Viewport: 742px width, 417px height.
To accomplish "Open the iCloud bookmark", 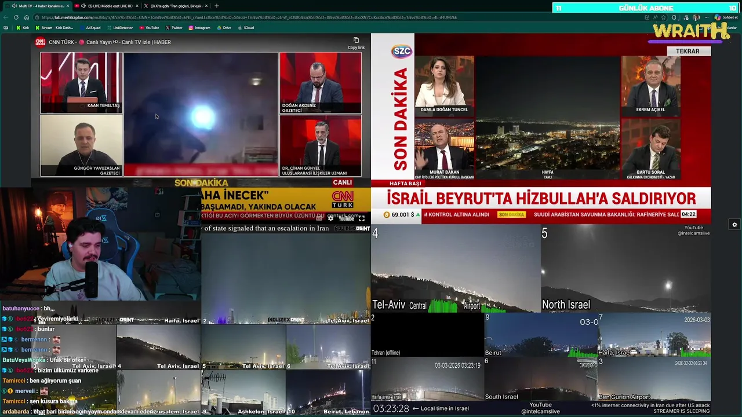I will pyautogui.click(x=246, y=28).
